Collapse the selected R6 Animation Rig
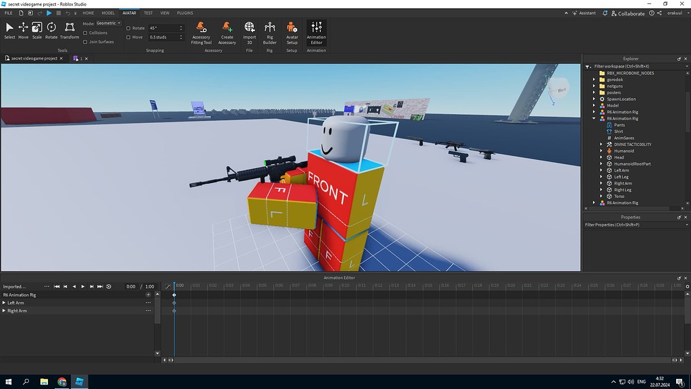 (x=593, y=118)
